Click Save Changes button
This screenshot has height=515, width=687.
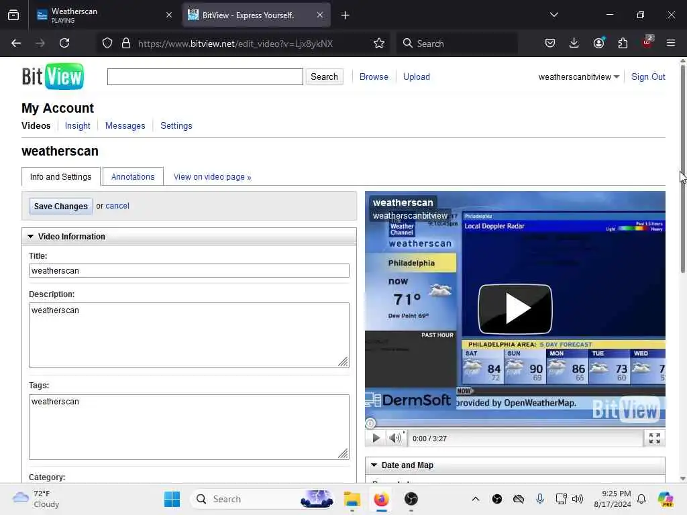coord(60,207)
